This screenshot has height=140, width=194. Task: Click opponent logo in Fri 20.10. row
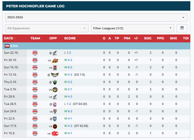click(55, 60)
